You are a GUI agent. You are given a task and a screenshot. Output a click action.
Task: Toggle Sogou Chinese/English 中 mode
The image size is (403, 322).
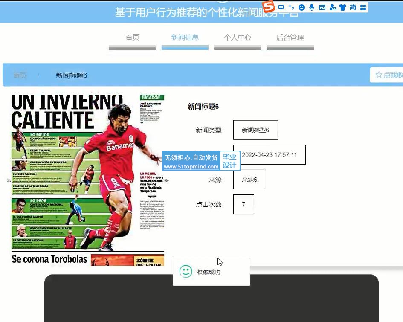point(281,7)
